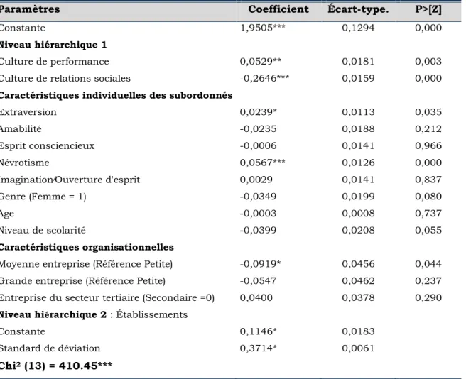Click the 'Paramètres' column header
Screen dimensions: 466x379
coord(30,9)
